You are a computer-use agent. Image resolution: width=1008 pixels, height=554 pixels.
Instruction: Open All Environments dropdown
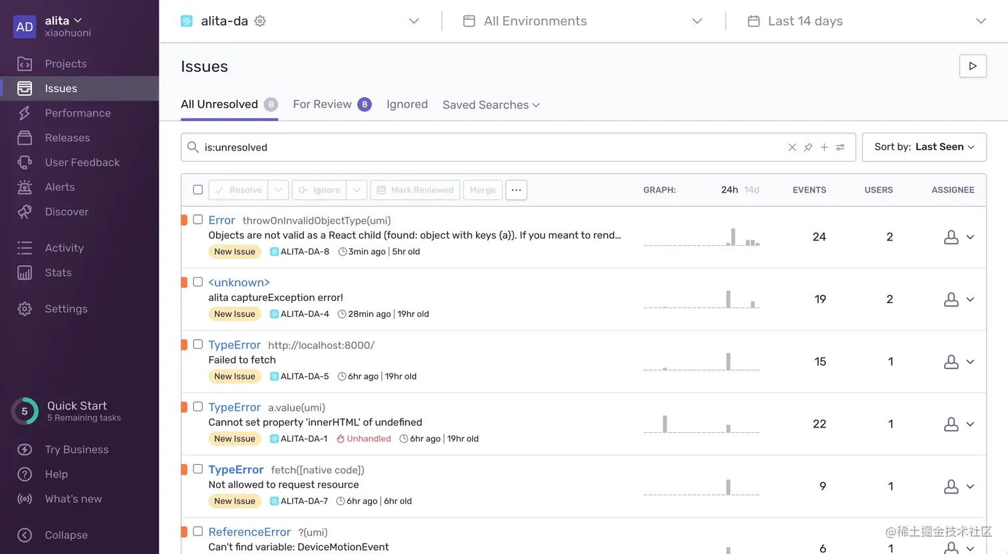[x=583, y=21]
